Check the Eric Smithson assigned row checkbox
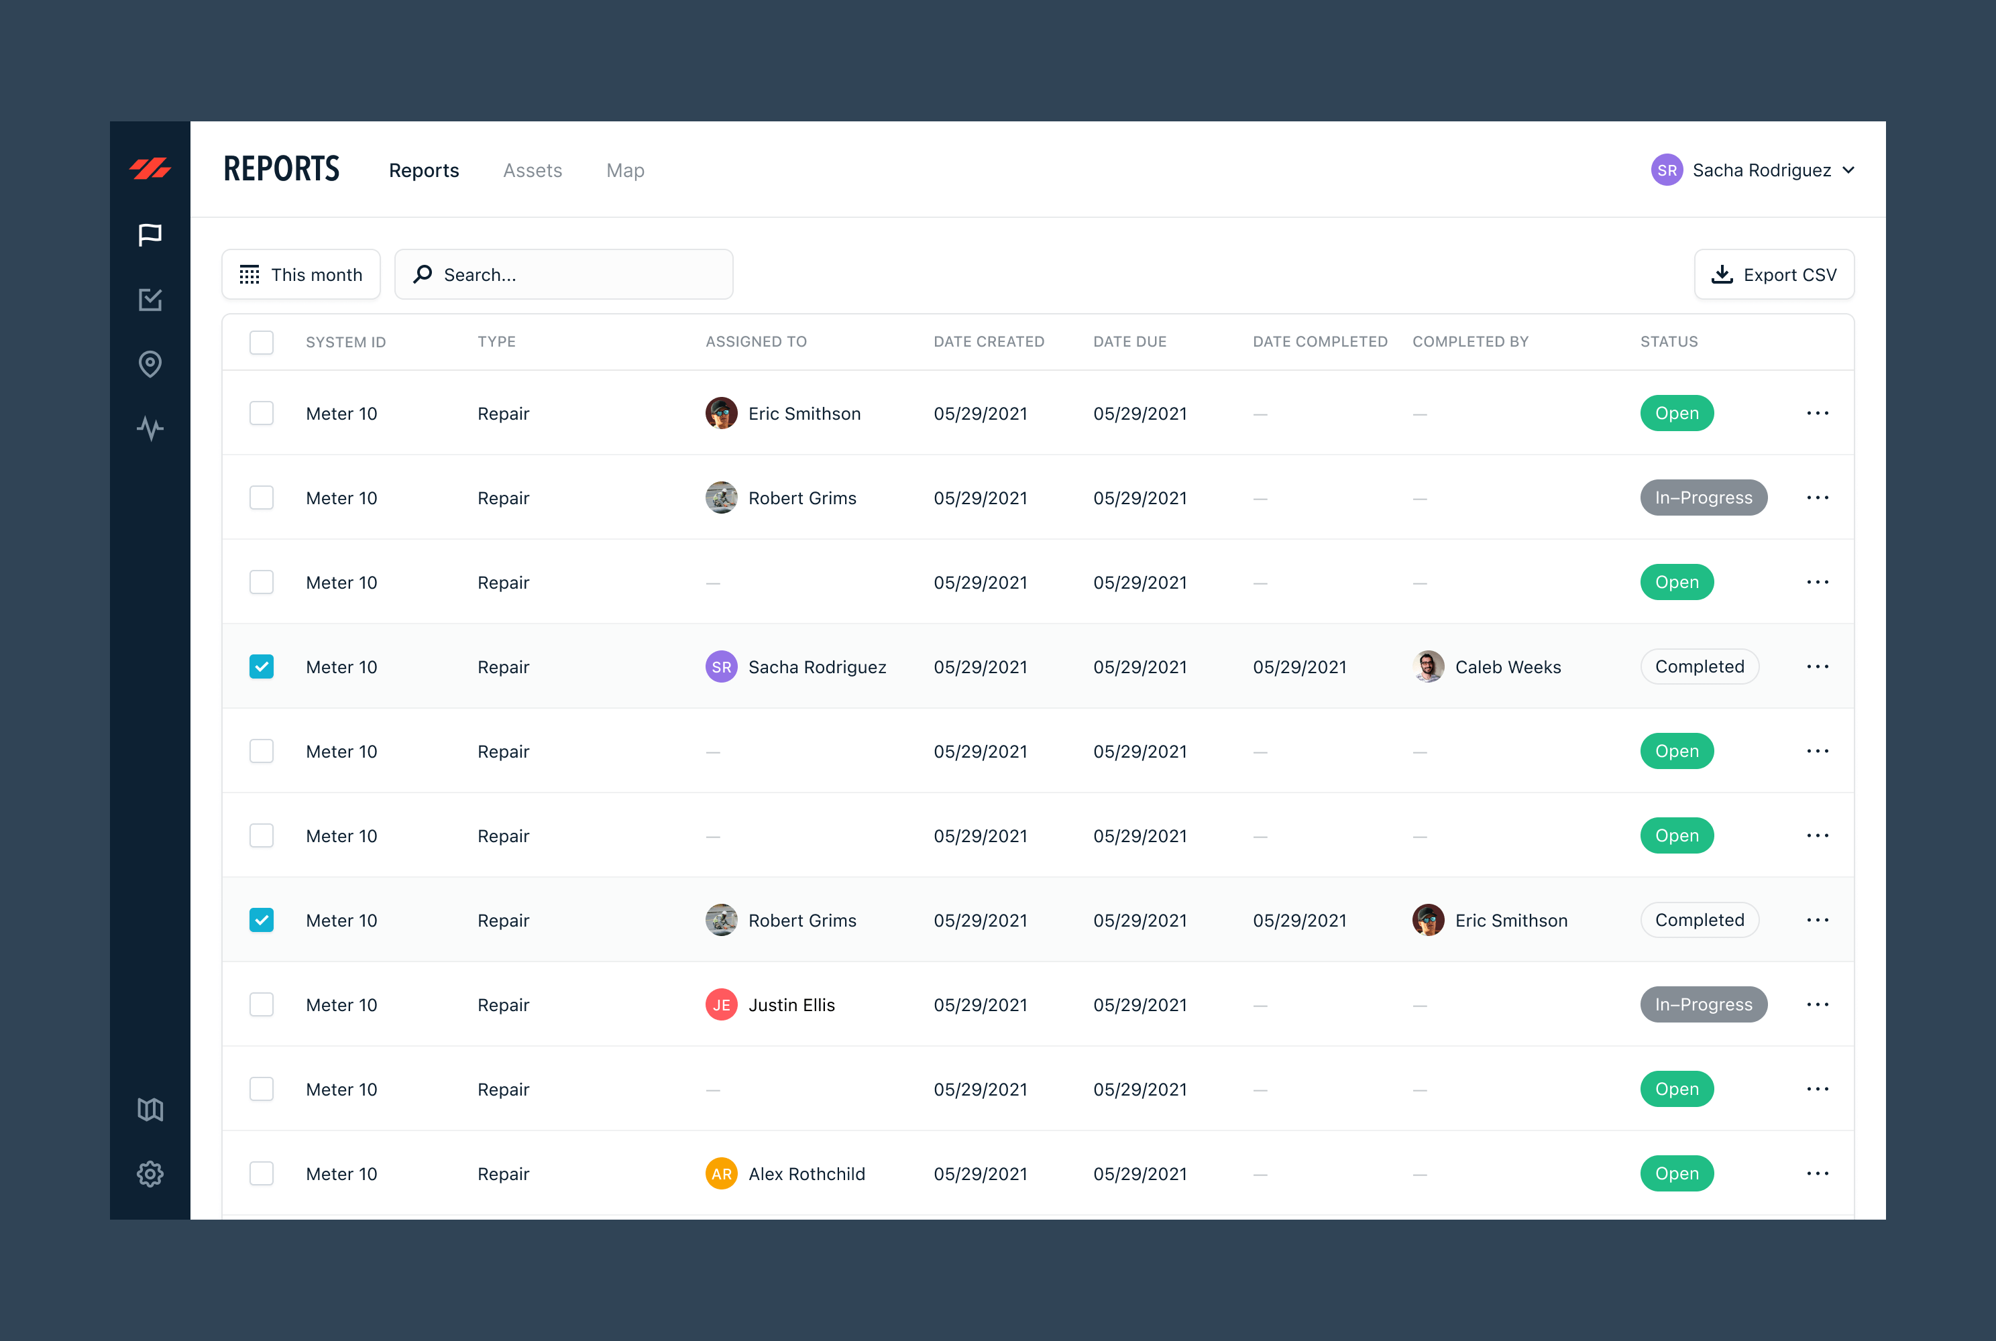Screen dimensions: 1996x1341 point(261,413)
